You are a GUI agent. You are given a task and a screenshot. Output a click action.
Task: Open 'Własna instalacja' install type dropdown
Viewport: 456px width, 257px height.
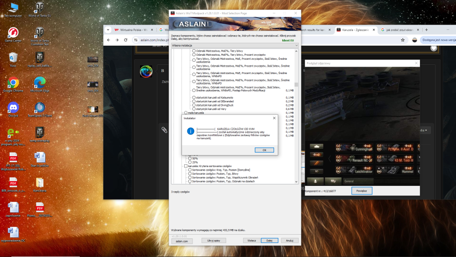coord(235,45)
